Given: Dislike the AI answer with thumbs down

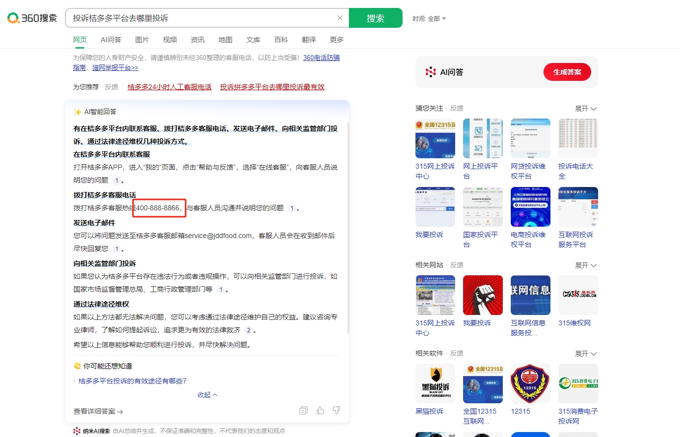Looking at the screenshot, I should pos(337,410).
